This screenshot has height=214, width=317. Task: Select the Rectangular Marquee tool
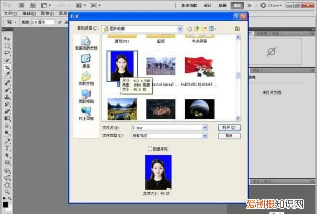pyautogui.click(x=7, y=46)
